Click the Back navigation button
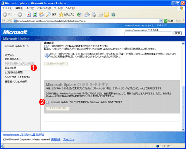 [7, 14]
